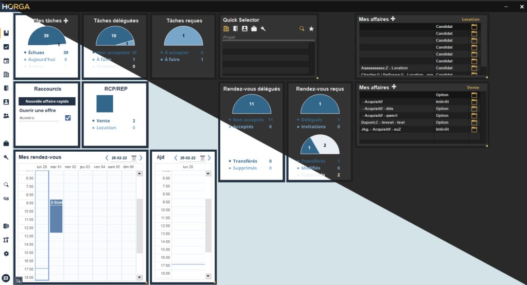Select the wrench icon in Quick Selector

[263, 29]
